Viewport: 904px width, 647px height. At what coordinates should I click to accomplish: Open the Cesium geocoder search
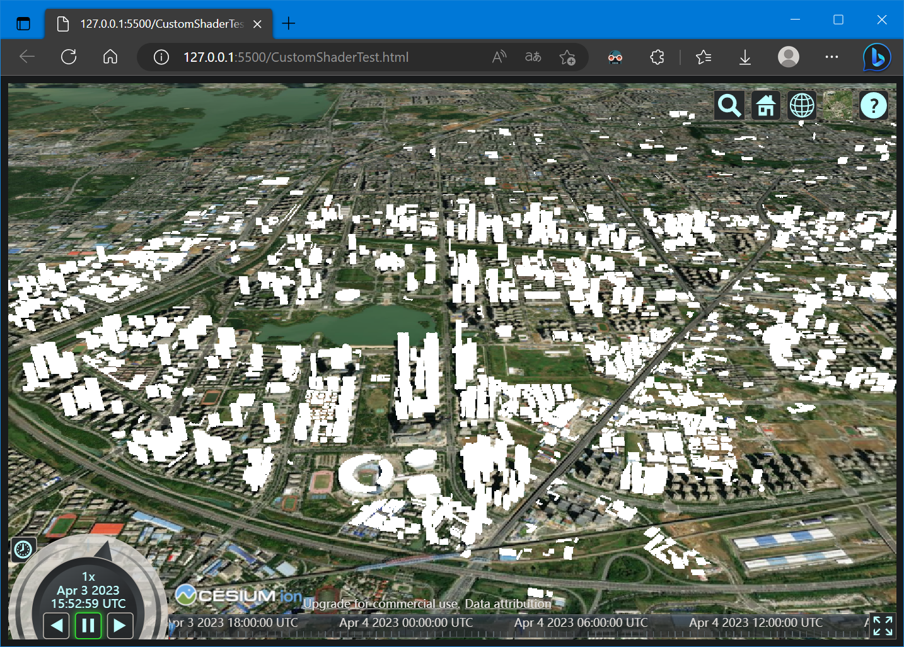click(729, 106)
